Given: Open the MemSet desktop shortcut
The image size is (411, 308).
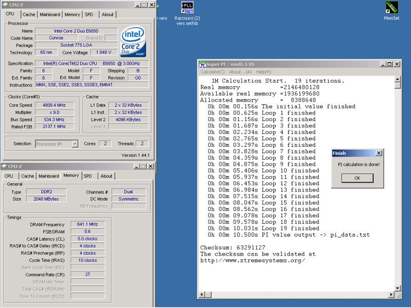Looking at the screenshot, I should coord(391,10).
